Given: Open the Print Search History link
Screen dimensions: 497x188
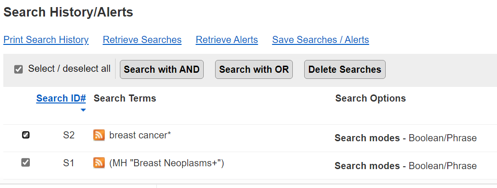Looking at the screenshot, I should (46, 40).
